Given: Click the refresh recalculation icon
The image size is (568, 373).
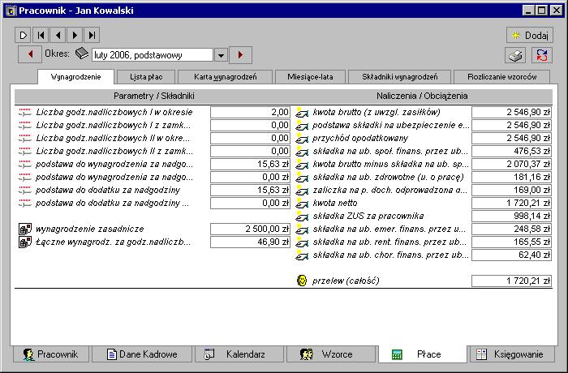Looking at the screenshot, I should (542, 55).
